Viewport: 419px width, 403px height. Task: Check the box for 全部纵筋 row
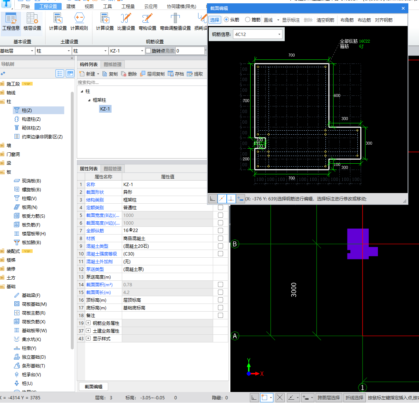(x=221, y=230)
